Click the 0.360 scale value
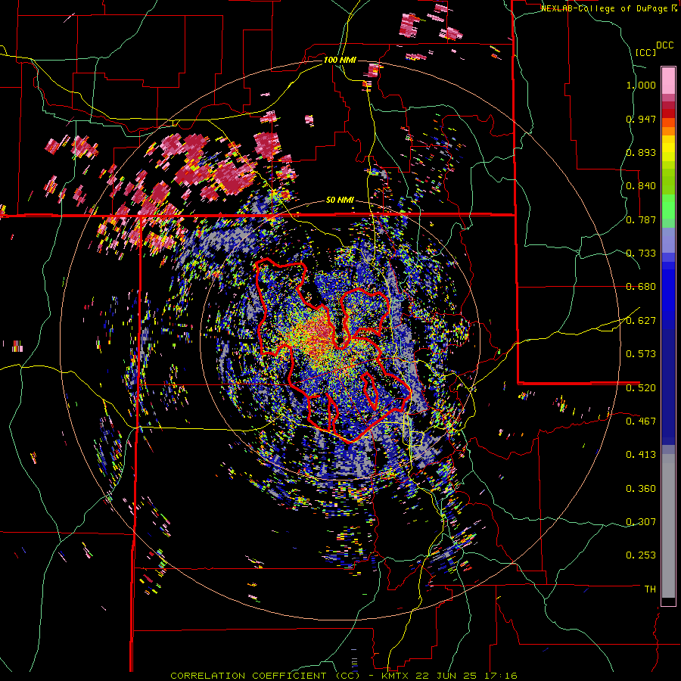 641,489
